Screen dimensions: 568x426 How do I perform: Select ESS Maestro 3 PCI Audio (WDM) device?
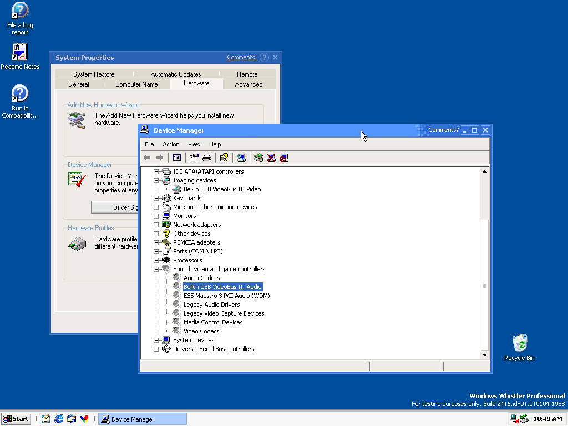(x=226, y=296)
